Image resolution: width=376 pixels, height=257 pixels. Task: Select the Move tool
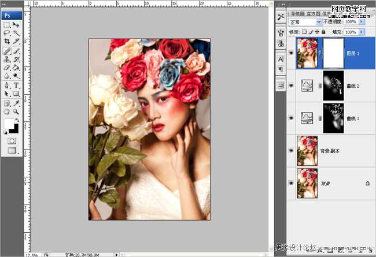click(16, 24)
